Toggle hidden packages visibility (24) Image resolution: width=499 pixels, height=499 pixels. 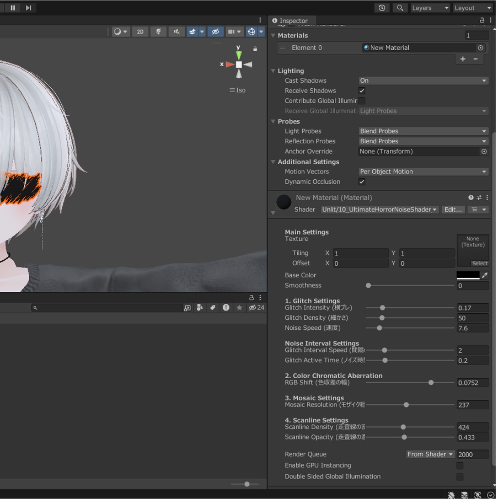coord(256,308)
